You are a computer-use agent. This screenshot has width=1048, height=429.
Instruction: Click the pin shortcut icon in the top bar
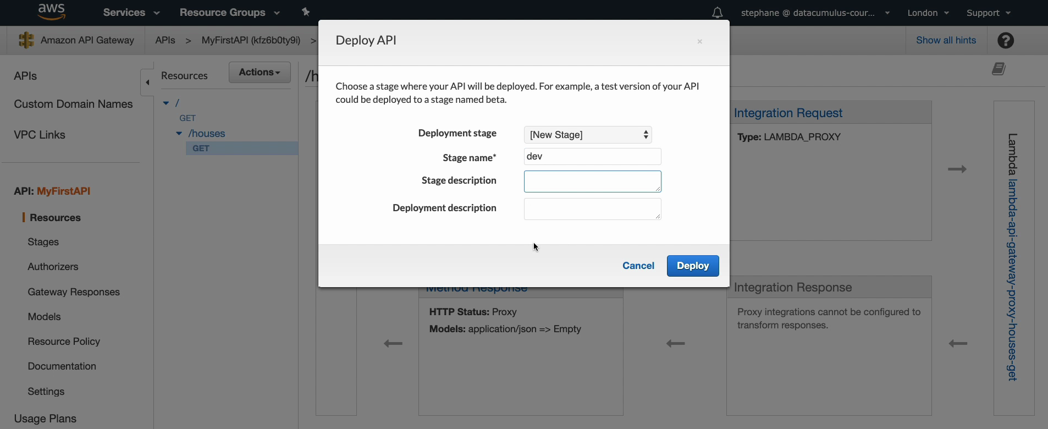point(306,12)
